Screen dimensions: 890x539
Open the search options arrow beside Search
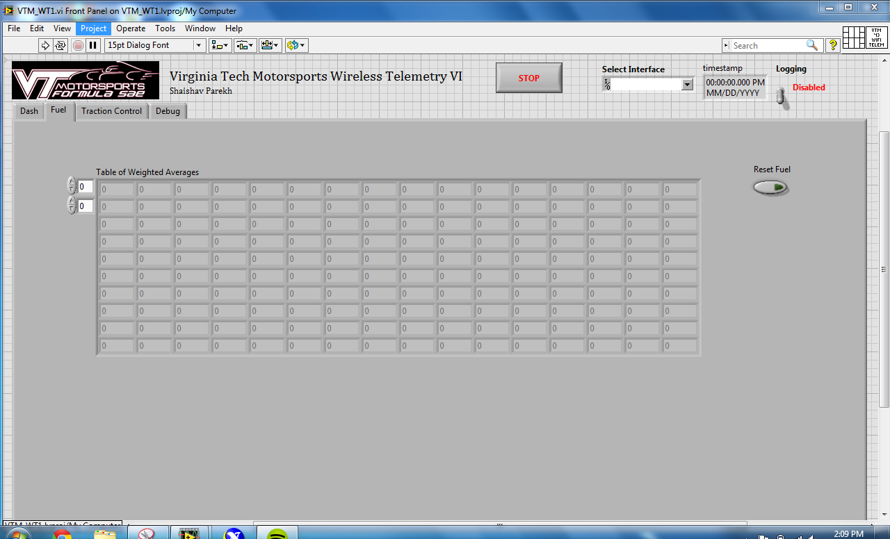pos(726,45)
